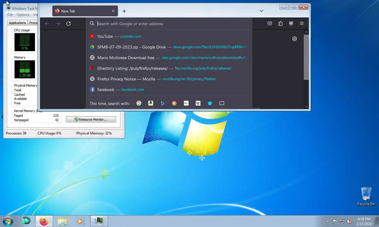Show hidden system tray icons arrow

(327, 221)
